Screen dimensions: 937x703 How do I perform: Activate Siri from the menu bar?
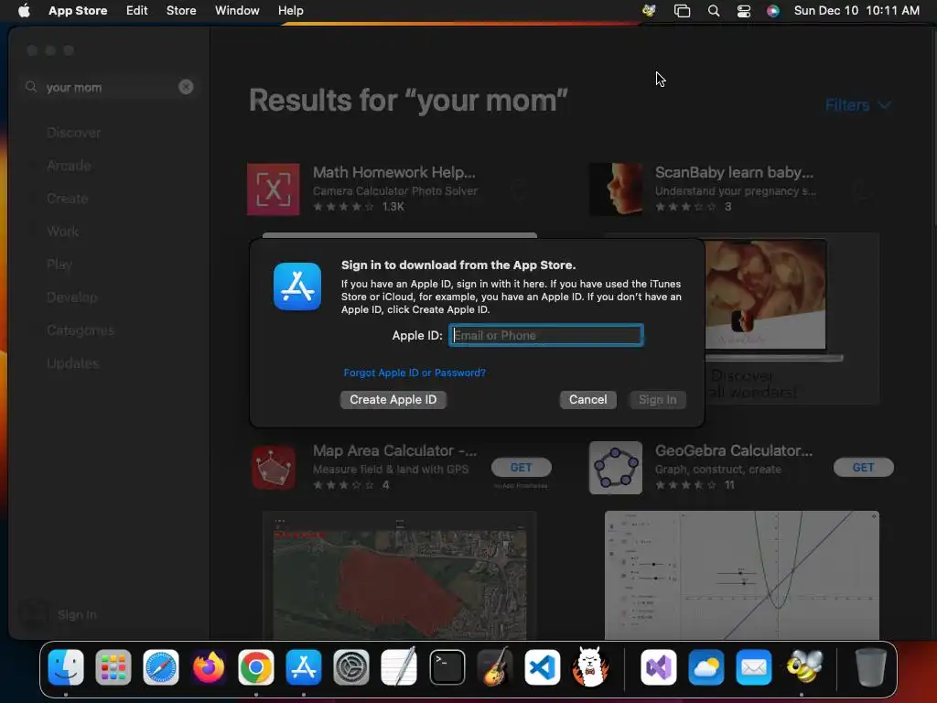(x=772, y=10)
